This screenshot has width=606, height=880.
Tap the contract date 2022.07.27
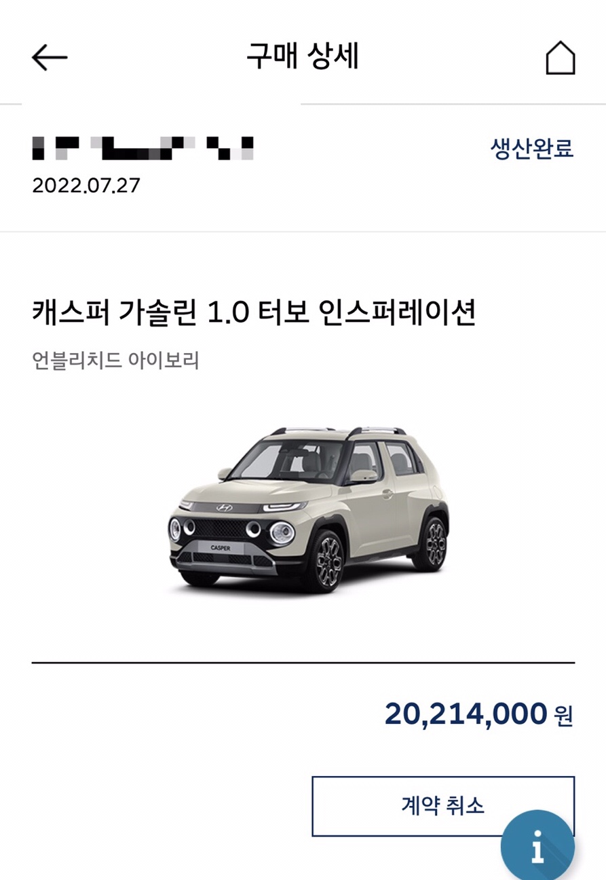pos(86,185)
